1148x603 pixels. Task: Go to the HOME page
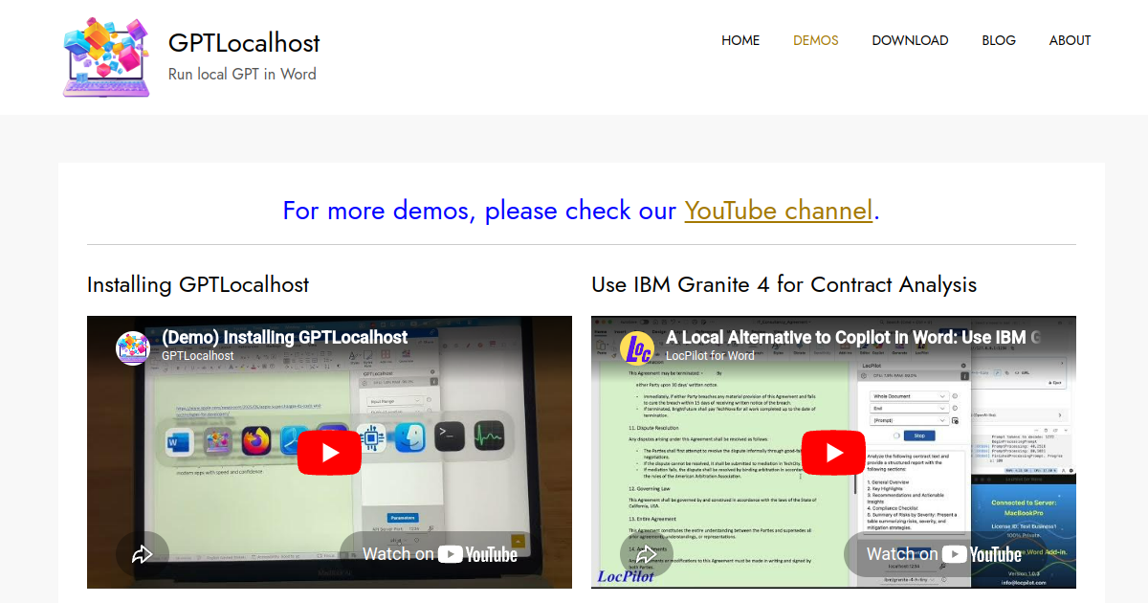pos(740,40)
